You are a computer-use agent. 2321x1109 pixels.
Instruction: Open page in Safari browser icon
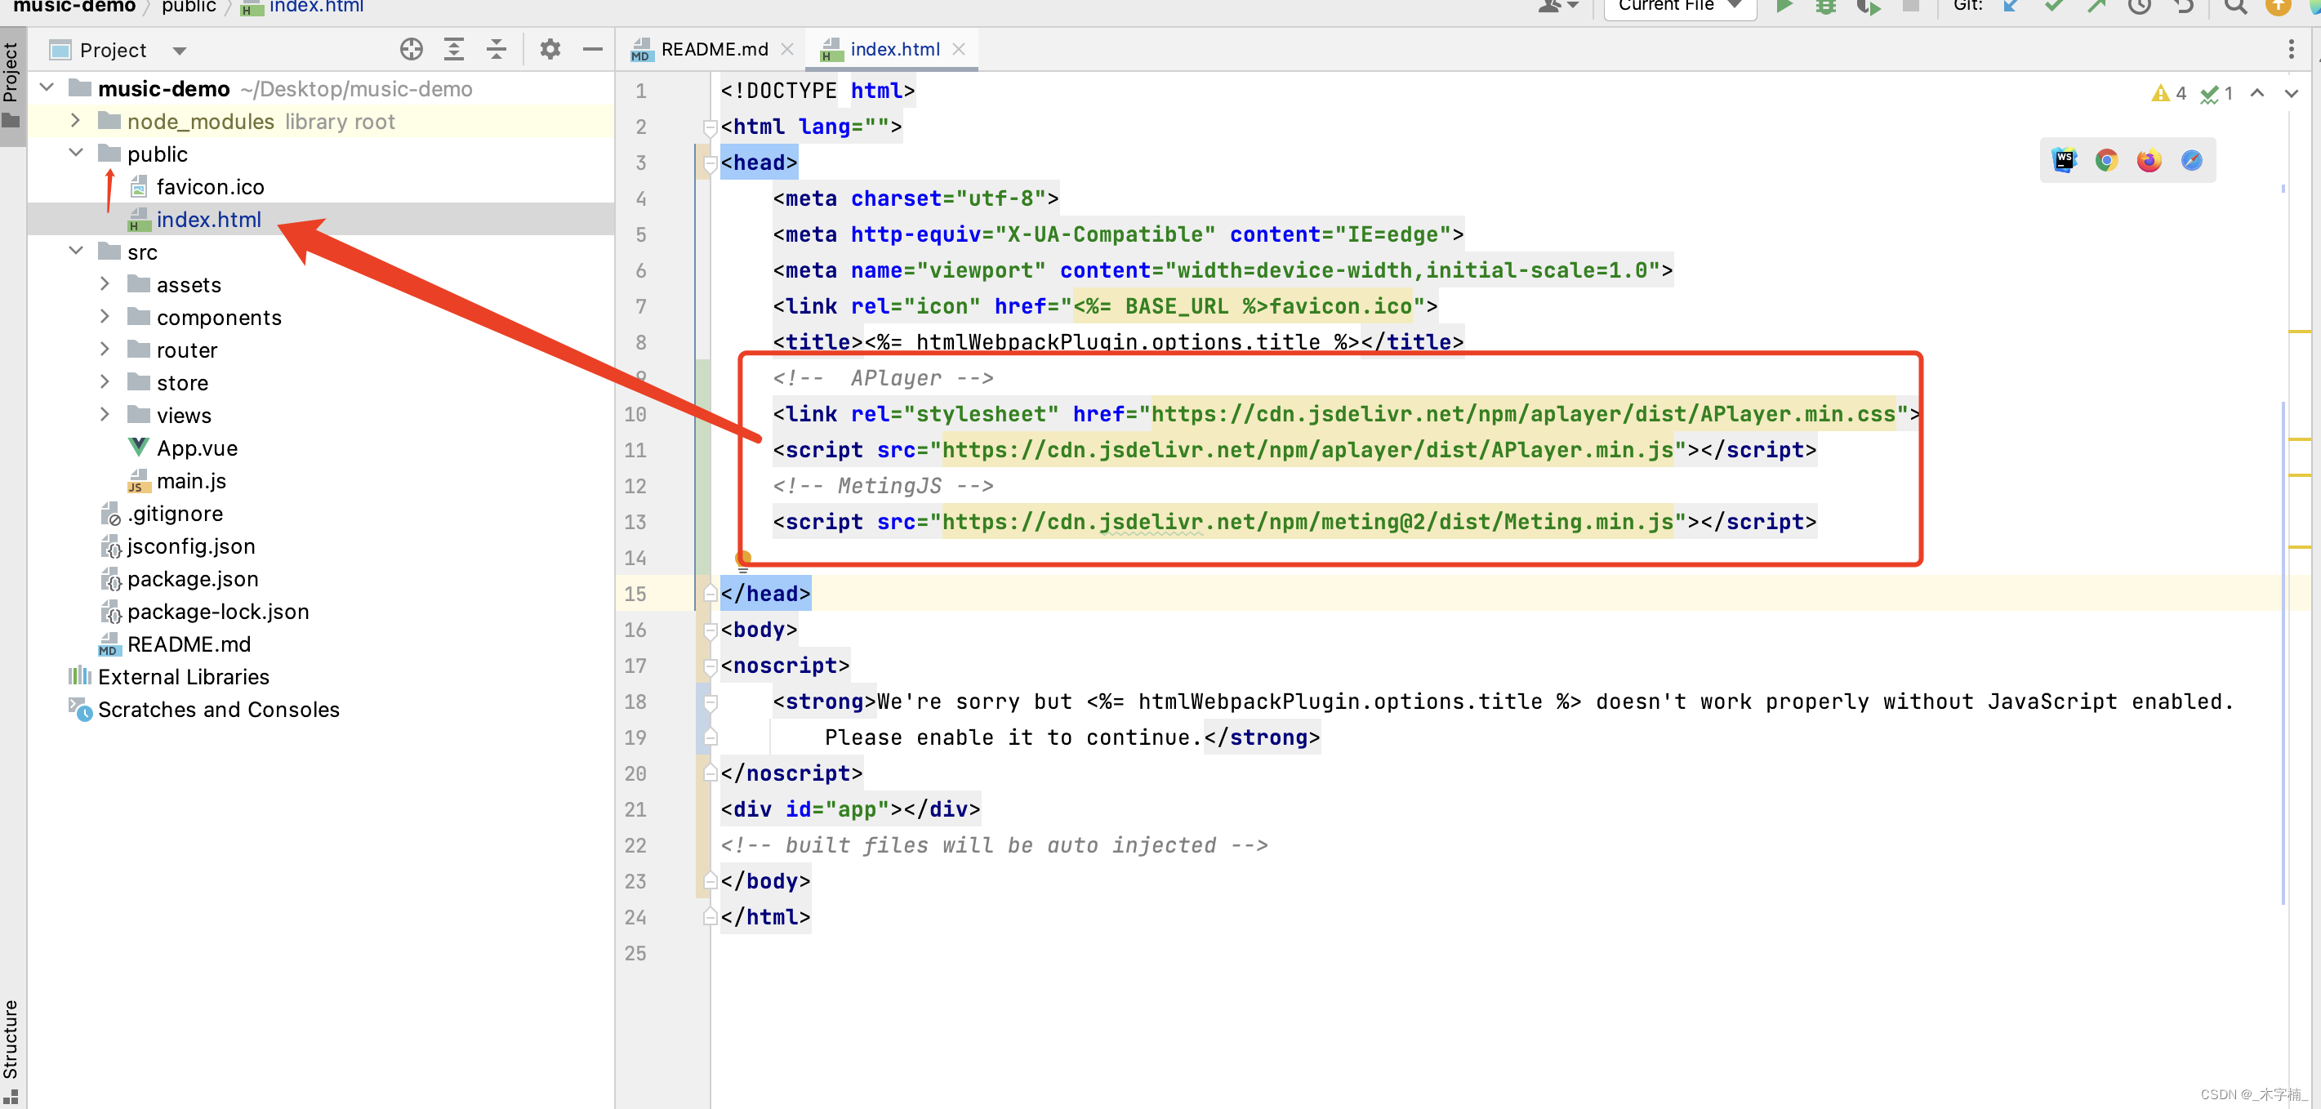point(2191,160)
